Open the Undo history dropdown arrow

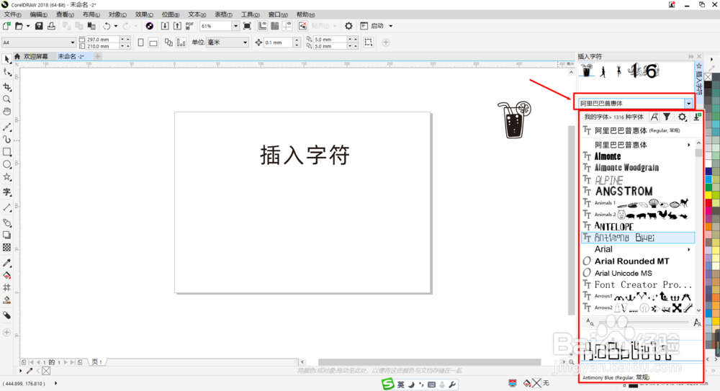point(116,26)
